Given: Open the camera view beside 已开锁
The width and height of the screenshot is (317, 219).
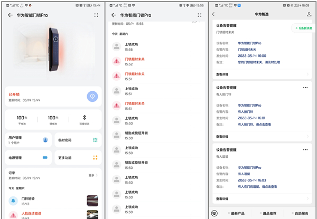Looking at the screenshot, I should pyautogui.click(x=92, y=96).
